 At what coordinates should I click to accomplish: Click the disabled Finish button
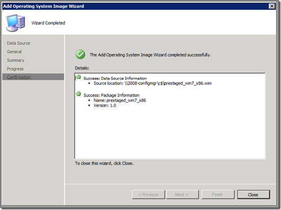pyautogui.click(x=218, y=194)
